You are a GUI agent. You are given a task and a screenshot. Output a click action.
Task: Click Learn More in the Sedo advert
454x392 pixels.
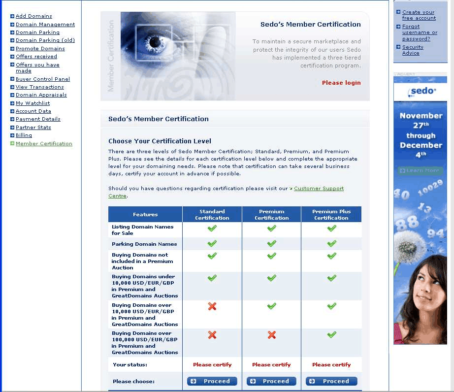pos(421,170)
